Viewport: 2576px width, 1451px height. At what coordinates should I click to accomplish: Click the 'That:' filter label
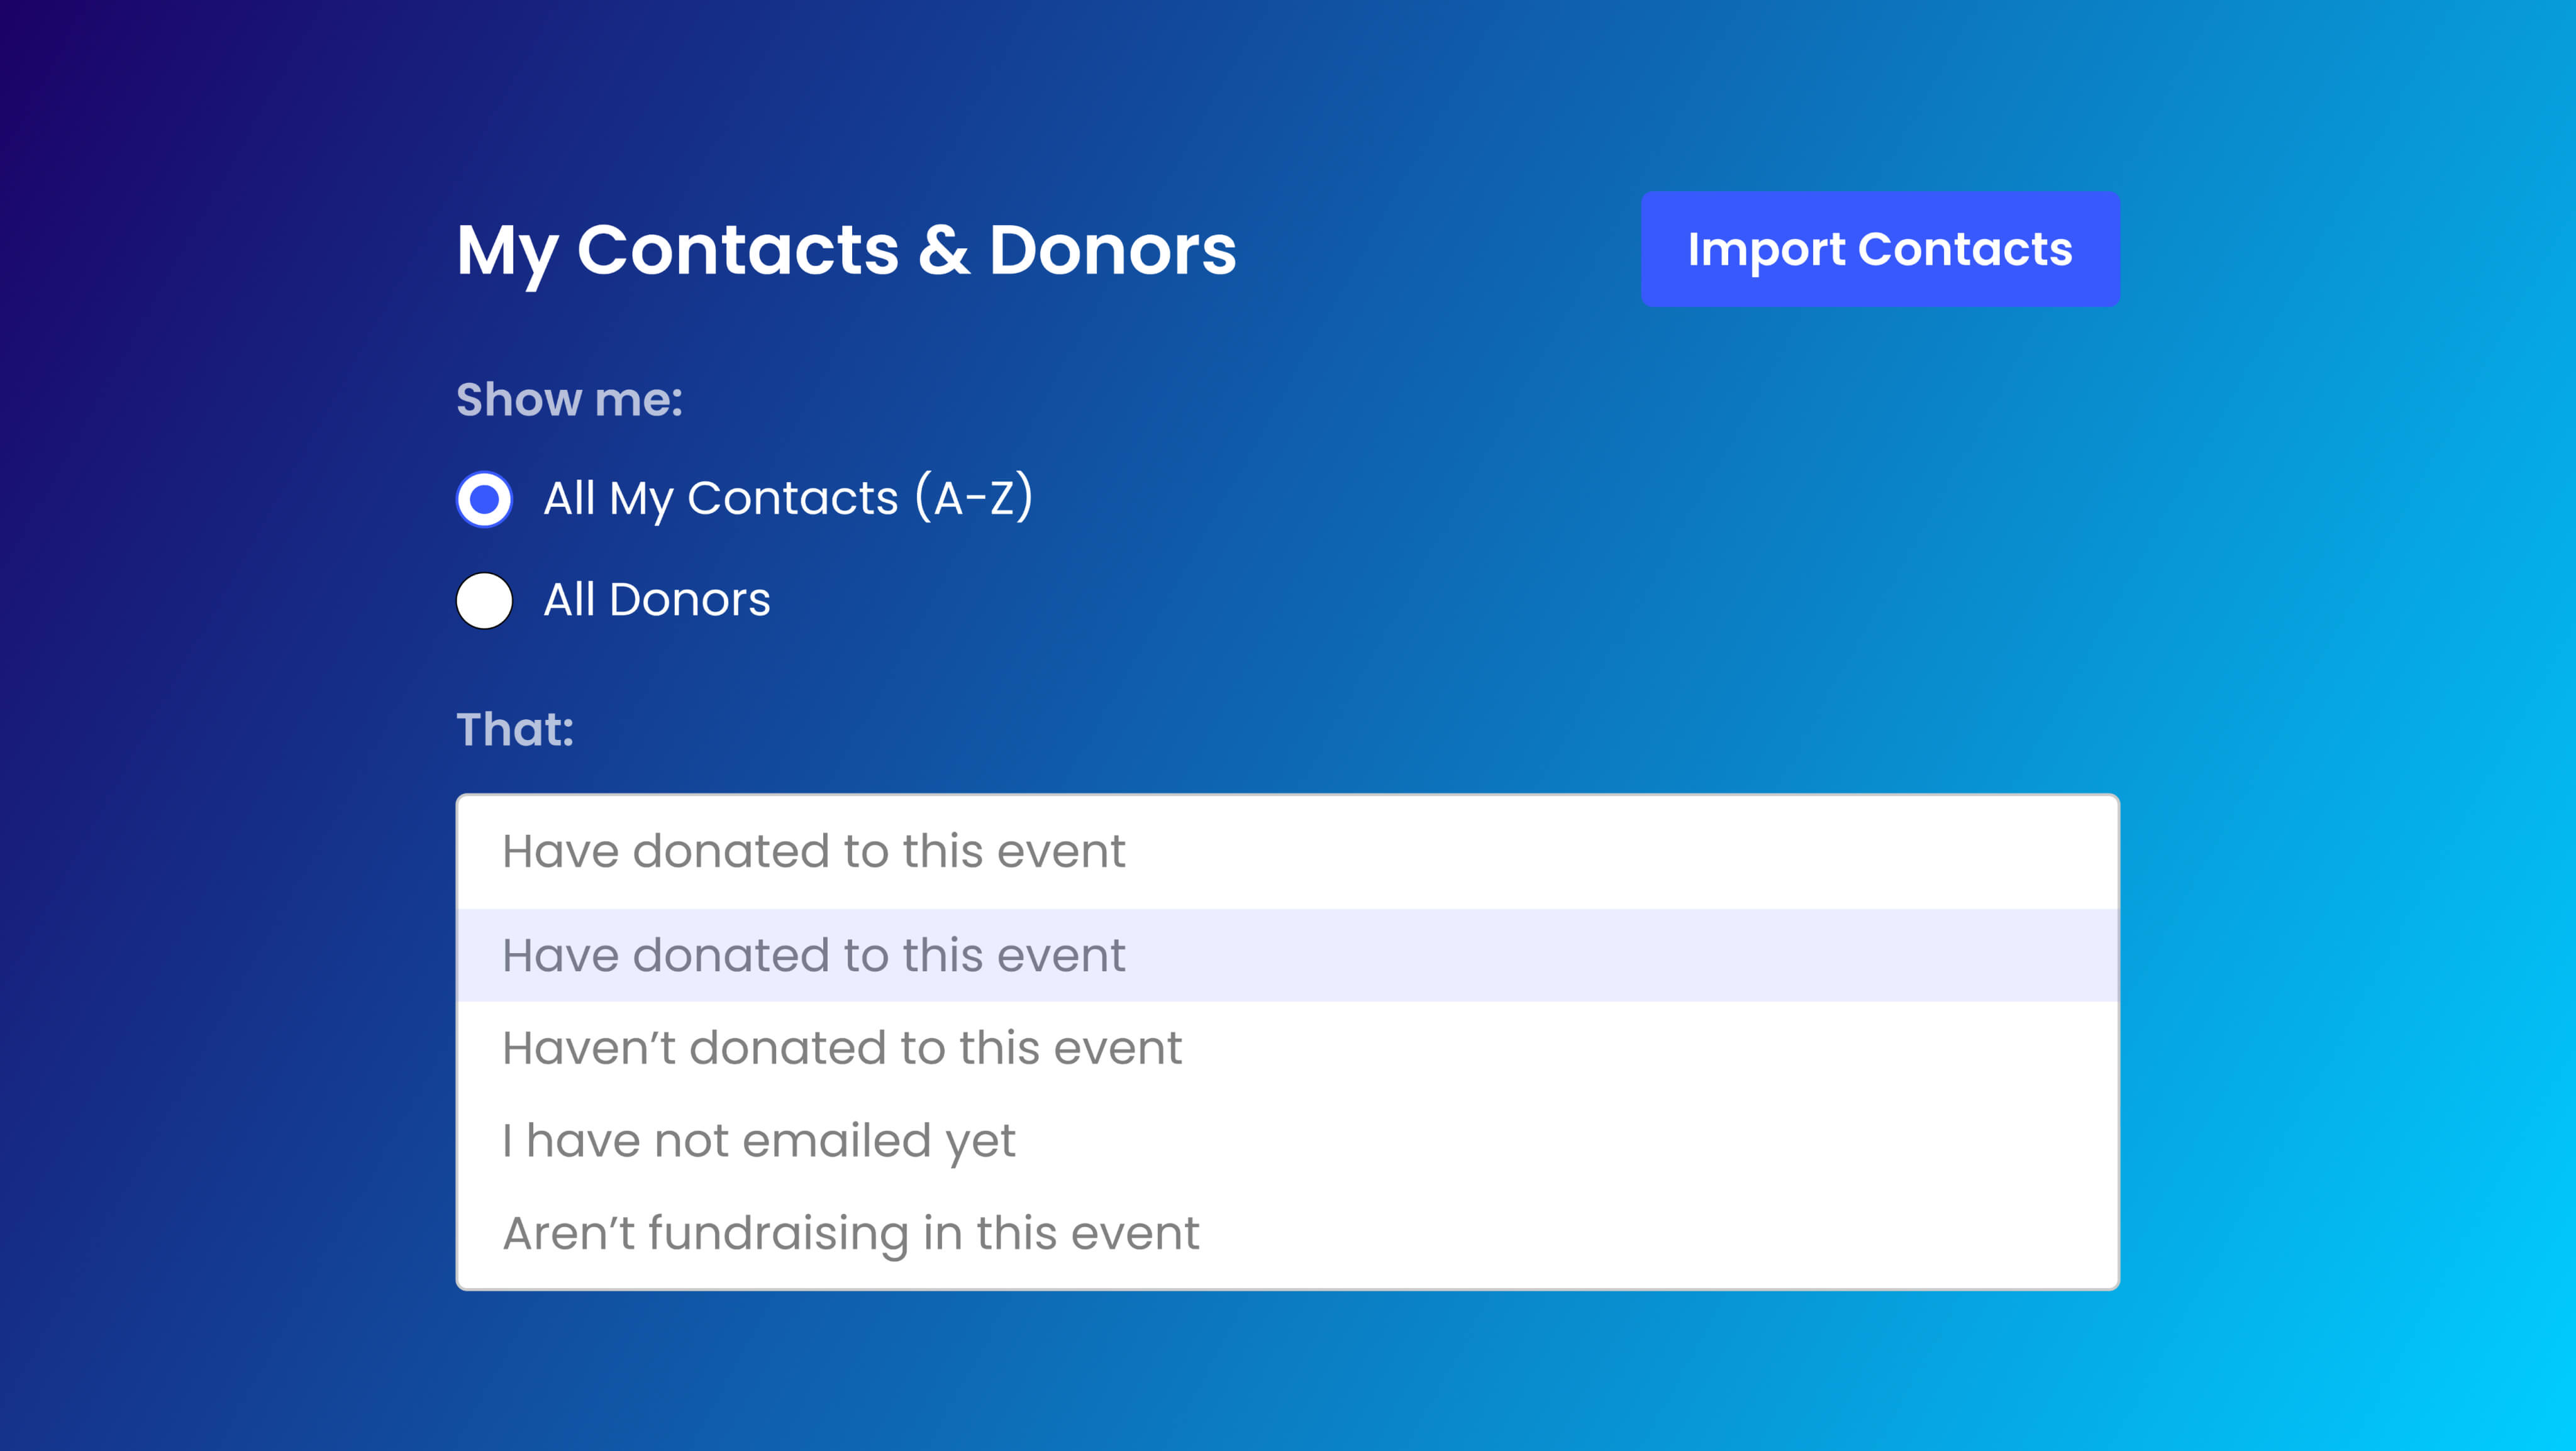[515, 729]
